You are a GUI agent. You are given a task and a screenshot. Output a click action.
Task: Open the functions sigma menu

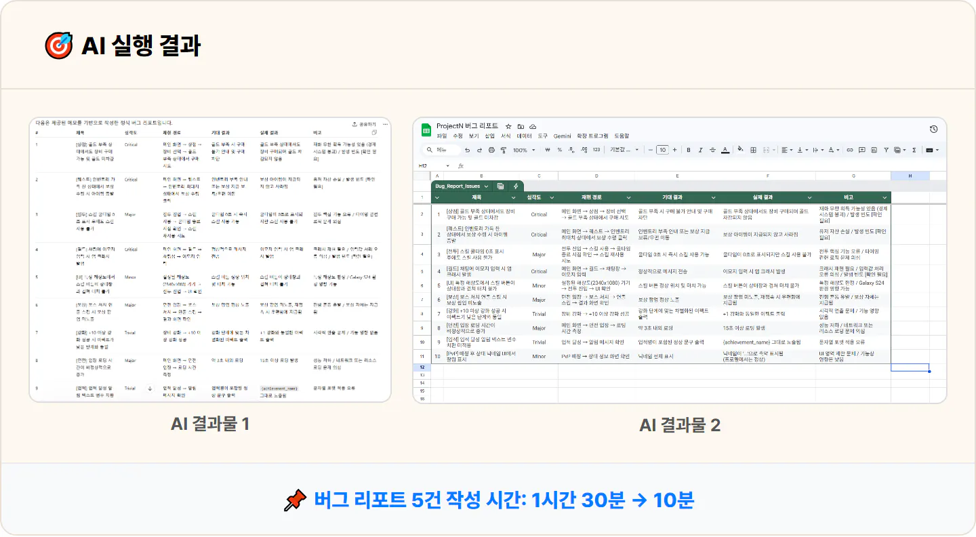point(914,150)
